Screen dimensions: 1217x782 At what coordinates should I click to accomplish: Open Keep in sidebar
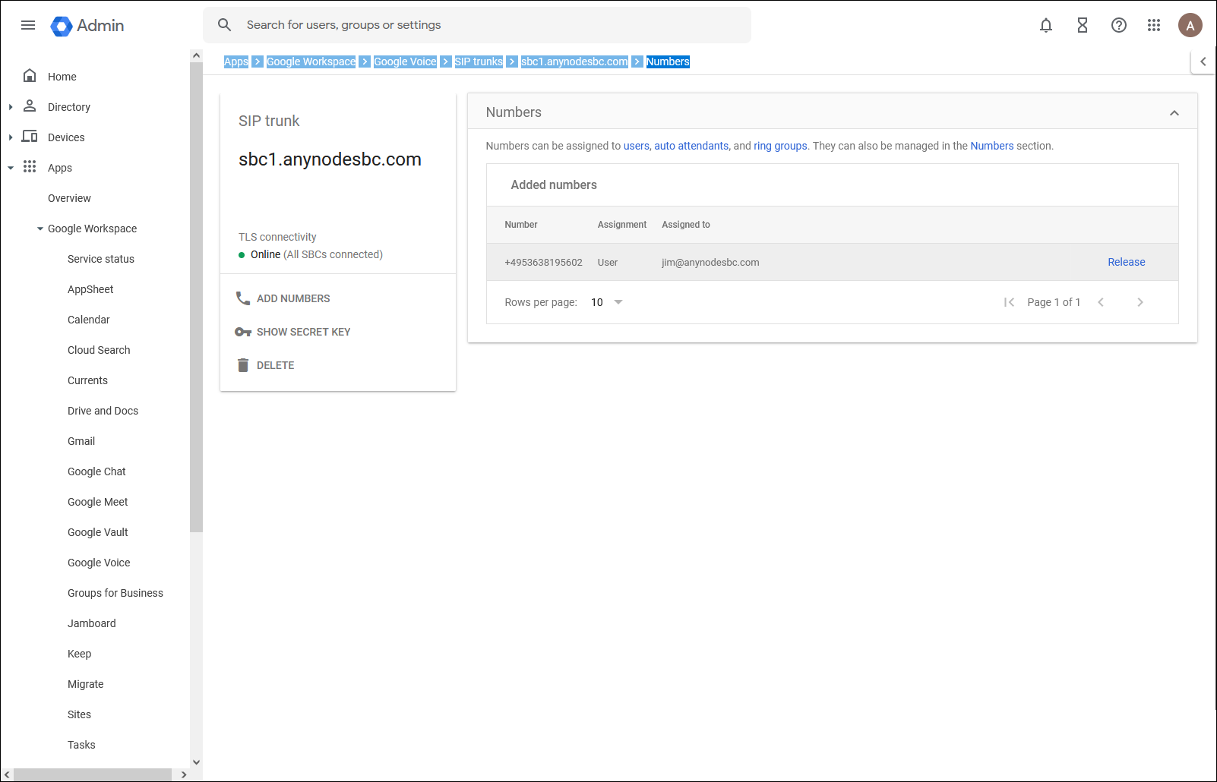point(79,654)
